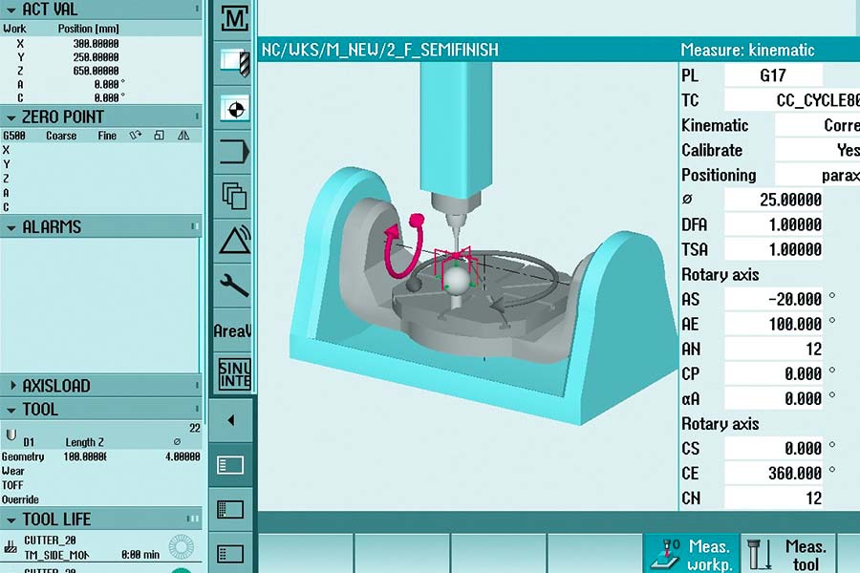Image resolution: width=860 pixels, height=573 pixels.
Task: Click the diameter field 25.00000
Action: coord(773,200)
